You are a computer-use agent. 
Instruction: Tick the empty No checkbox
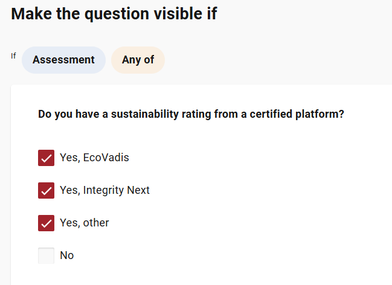pos(46,255)
